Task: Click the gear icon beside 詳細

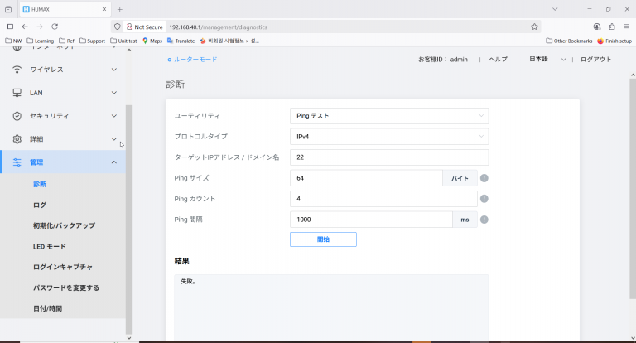Action: click(17, 139)
